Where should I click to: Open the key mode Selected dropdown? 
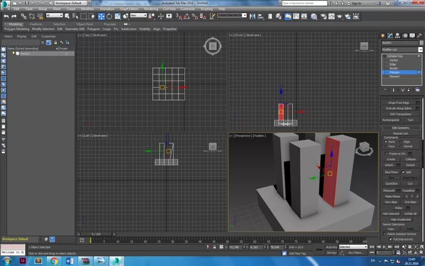[353, 247]
